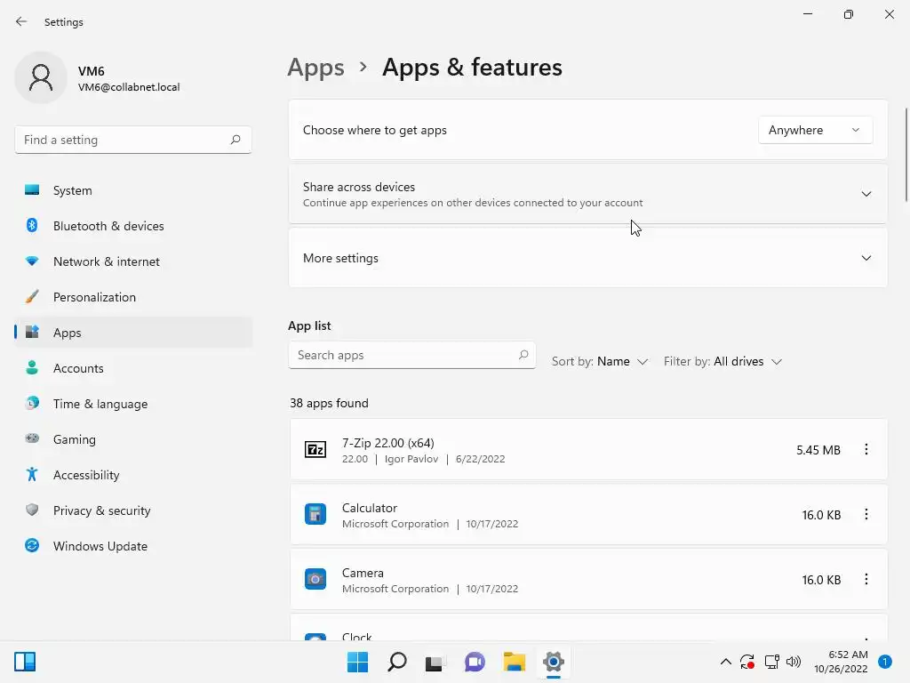Click the search magnifier in Find a setting

235,140
